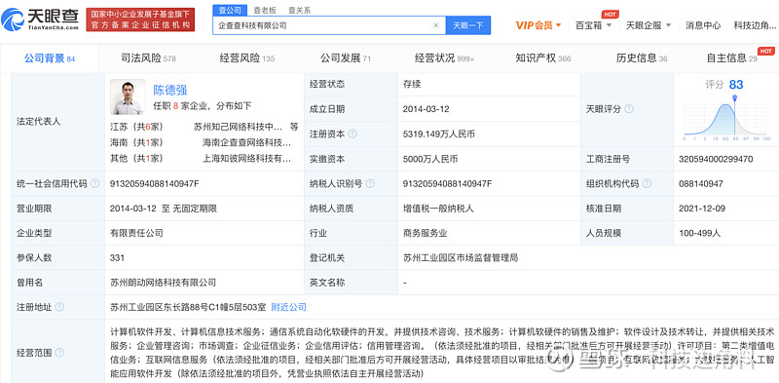Select business status 存续

coord(412,84)
